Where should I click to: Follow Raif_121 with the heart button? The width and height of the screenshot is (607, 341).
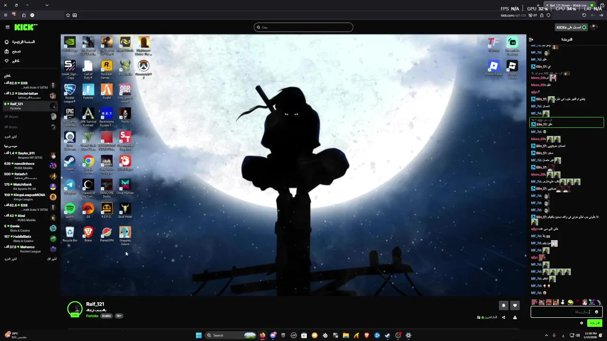[x=515, y=305]
